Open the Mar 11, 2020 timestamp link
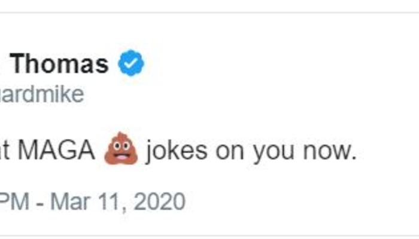Image resolution: width=419 pixels, height=239 pixels. pos(117,201)
